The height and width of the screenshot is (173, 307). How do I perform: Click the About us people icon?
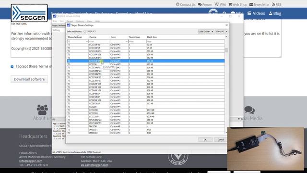(42, 110)
